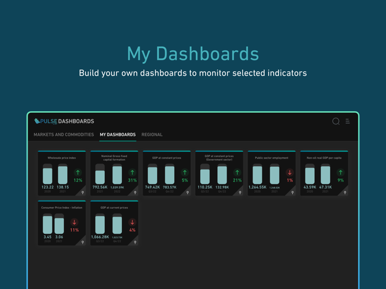Viewport: 386px width, 289px height.
Task: Click the 3.06 value
Action: pos(59,237)
